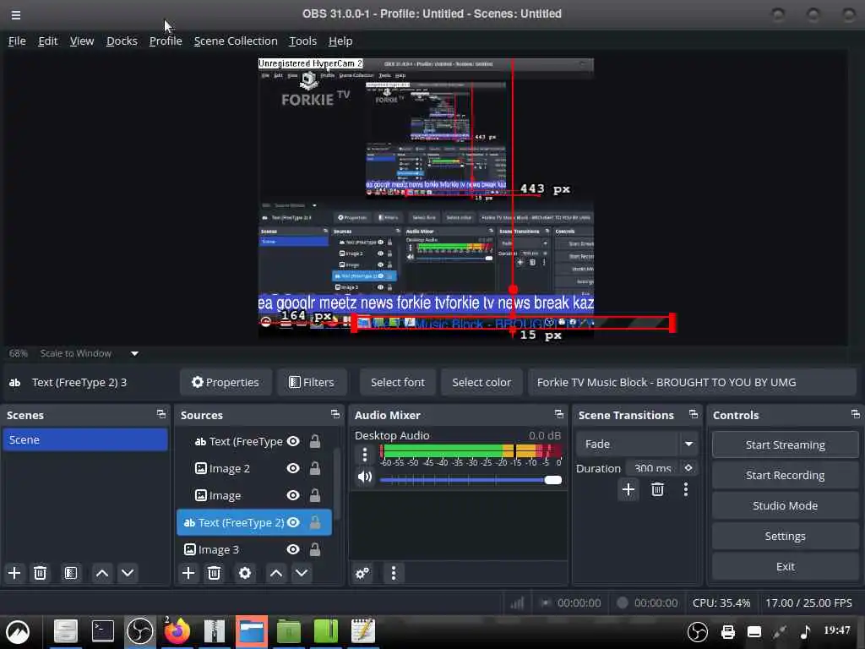Toggle the lock on Image 2
The image size is (865, 649).
point(315,468)
